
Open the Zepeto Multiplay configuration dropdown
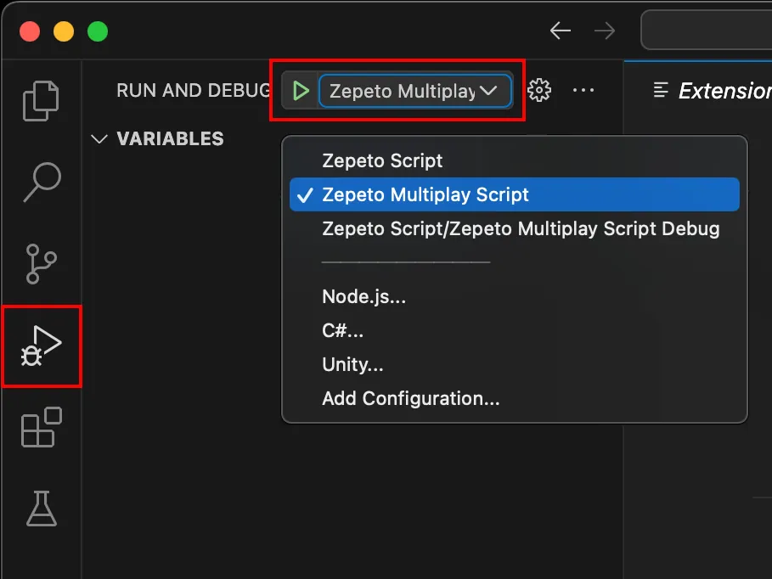point(414,91)
